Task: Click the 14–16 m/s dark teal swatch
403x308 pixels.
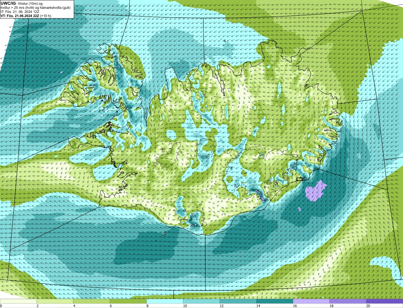Action: pos(275,301)
